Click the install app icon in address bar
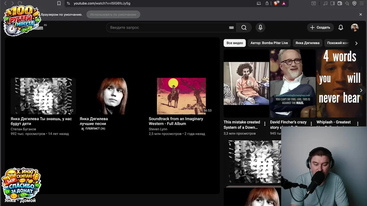 (259, 3)
